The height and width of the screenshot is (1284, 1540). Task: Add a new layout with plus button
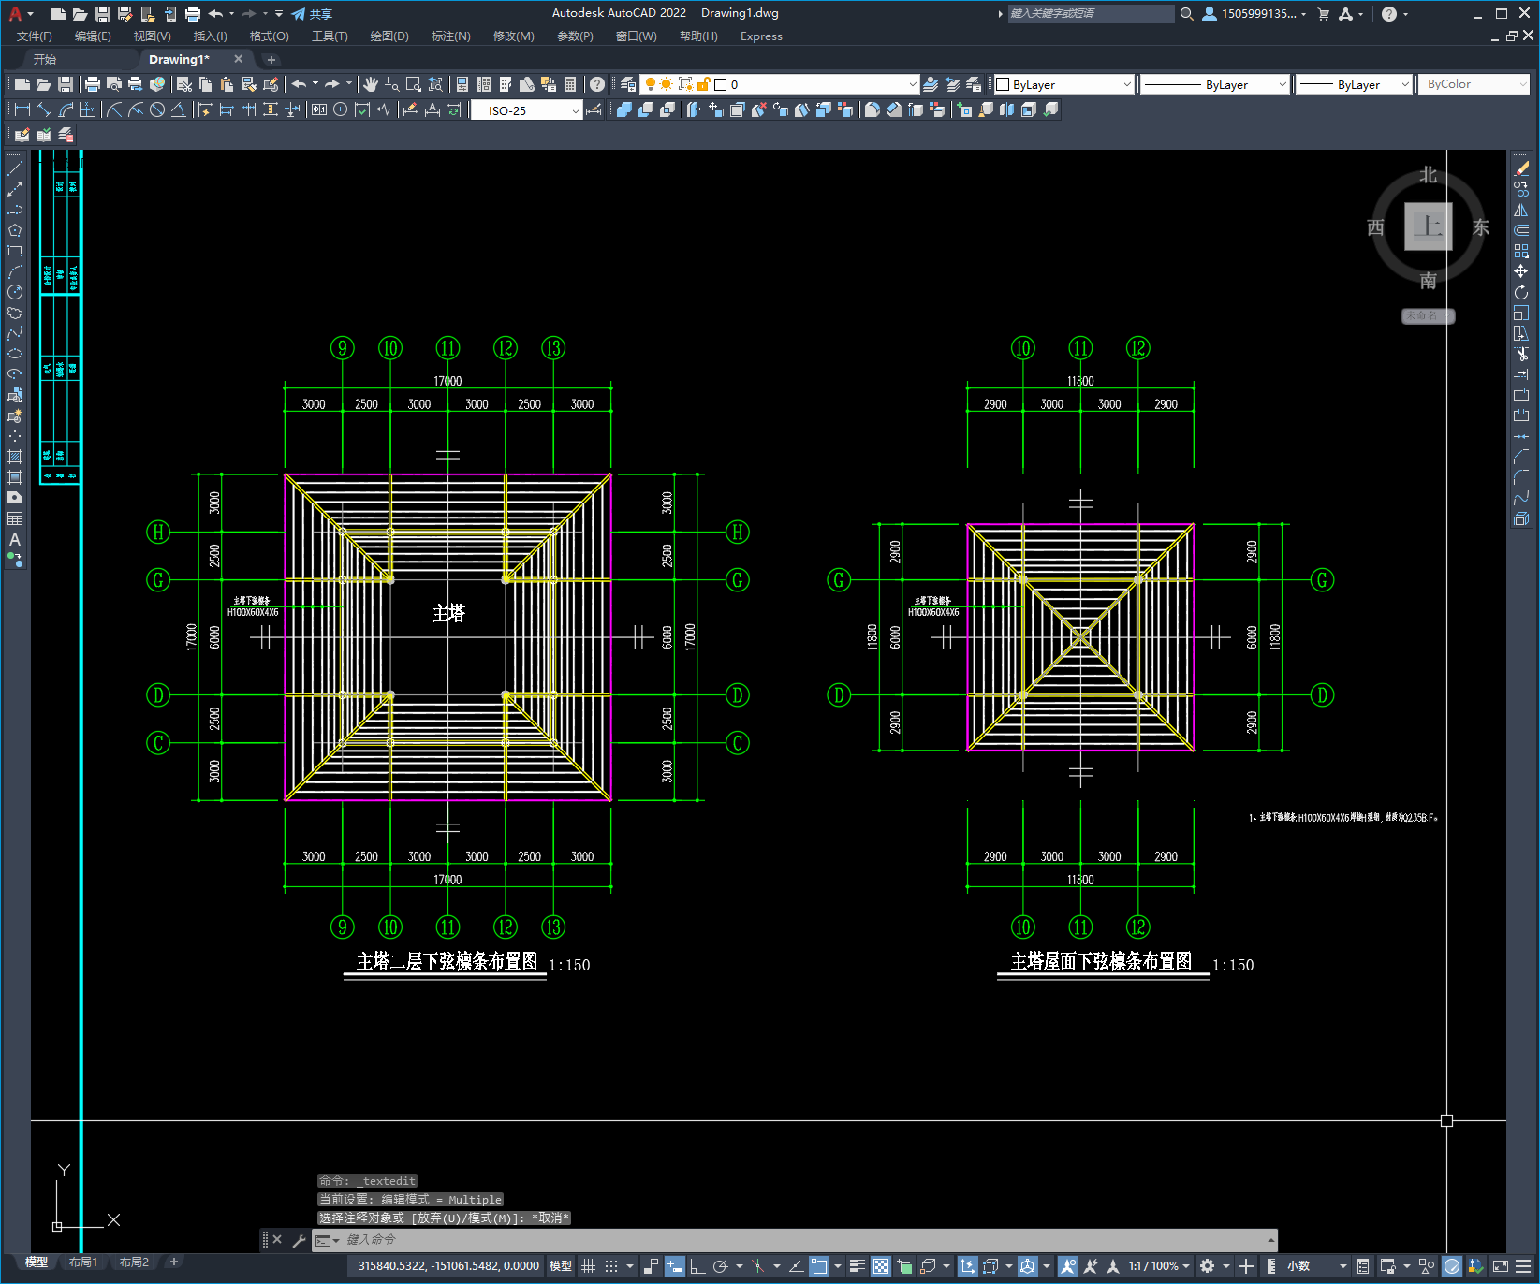[174, 1262]
